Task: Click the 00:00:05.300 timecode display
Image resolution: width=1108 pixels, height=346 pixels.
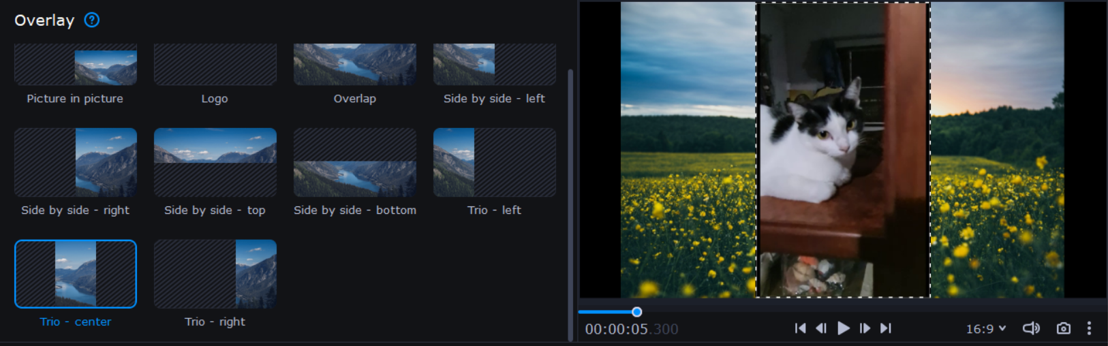Action: pyautogui.click(x=632, y=329)
